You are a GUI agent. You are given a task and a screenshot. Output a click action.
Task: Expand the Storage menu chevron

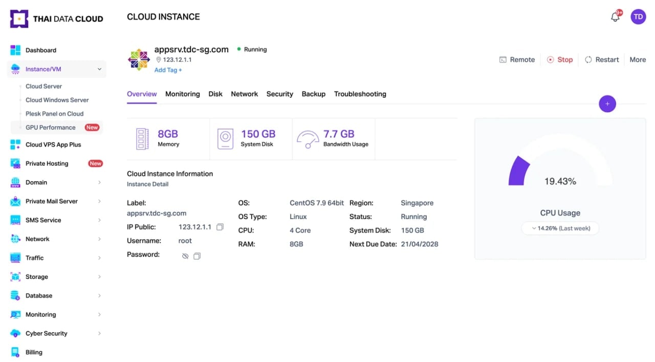[99, 277]
